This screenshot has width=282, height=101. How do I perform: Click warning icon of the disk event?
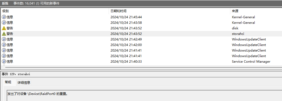[4, 28]
